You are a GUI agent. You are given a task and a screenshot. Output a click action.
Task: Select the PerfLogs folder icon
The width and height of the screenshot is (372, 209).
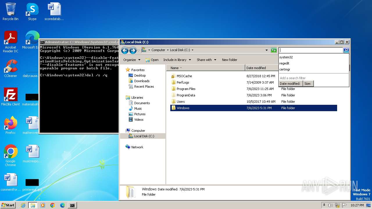(174, 82)
